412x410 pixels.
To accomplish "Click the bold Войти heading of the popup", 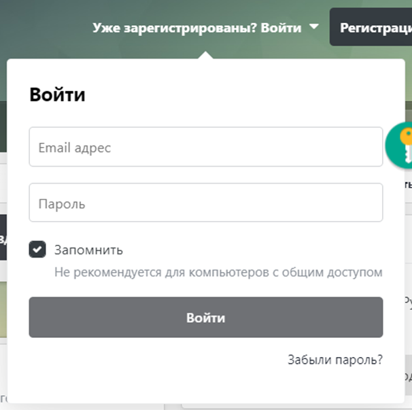I will click(57, 95).
